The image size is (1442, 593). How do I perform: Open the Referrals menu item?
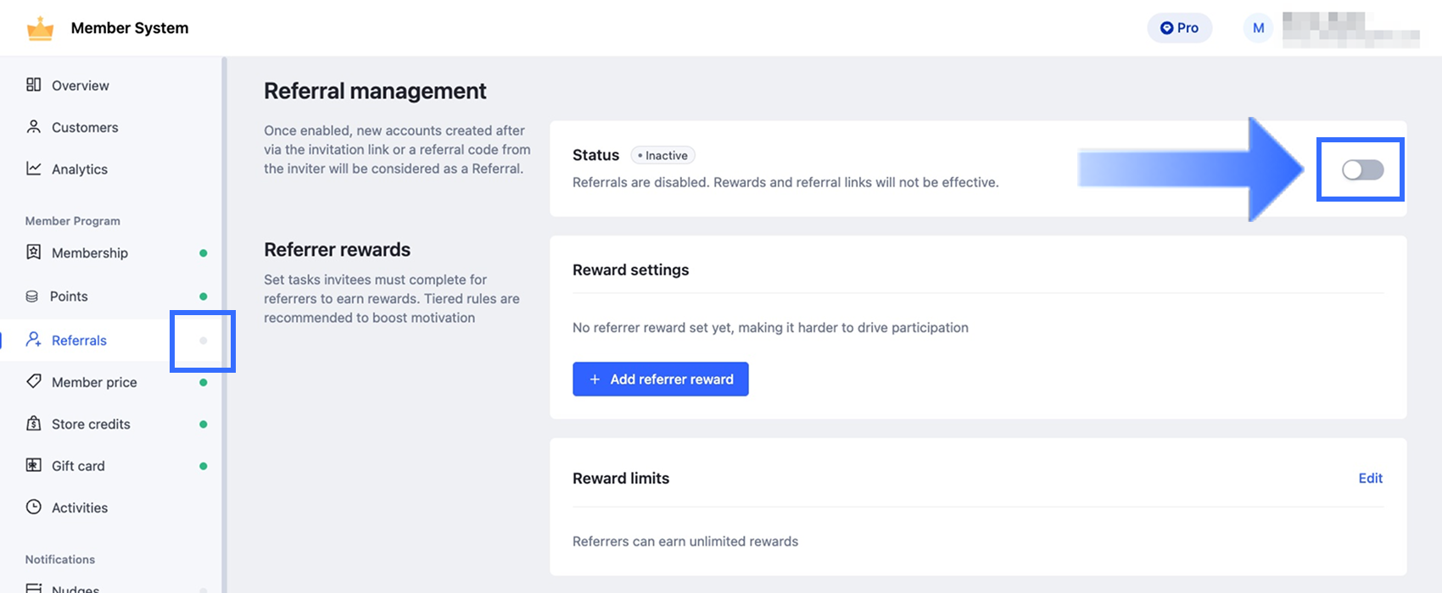[x=79, y=341]
